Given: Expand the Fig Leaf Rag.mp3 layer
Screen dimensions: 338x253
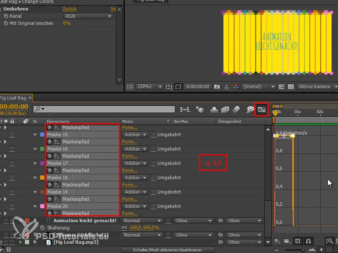Looking at the screenshot, I should pos(20,242).
